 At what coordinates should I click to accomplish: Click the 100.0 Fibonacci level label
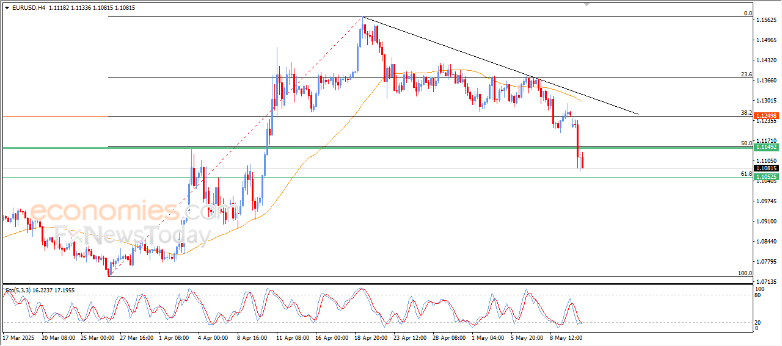744,273
